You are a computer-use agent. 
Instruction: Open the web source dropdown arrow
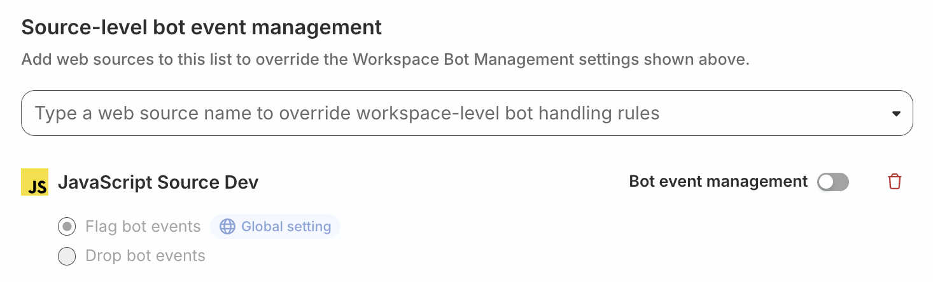tap(896, 114)
